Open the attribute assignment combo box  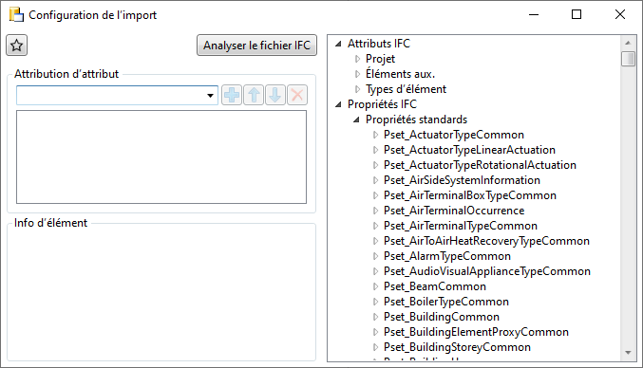tap(117, 96)
